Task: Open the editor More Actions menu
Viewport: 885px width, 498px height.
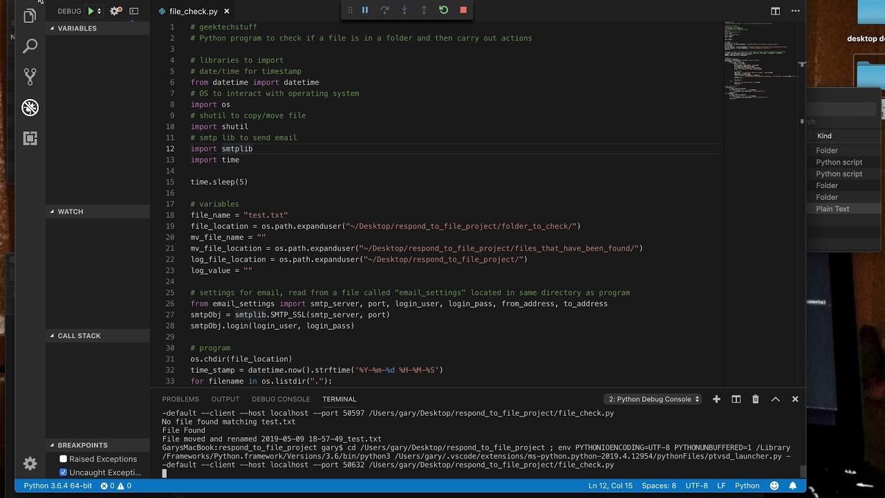Action: [x=796, y=11]
